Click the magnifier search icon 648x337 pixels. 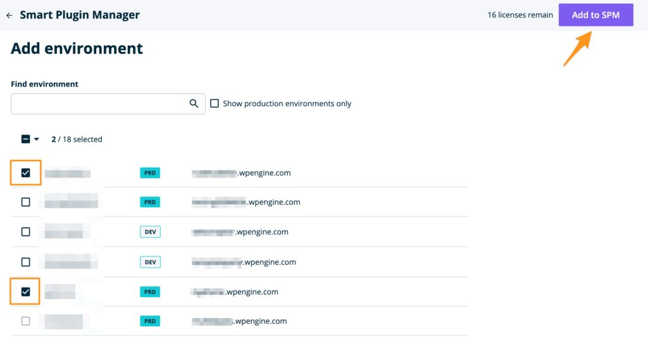pos(194,104)
